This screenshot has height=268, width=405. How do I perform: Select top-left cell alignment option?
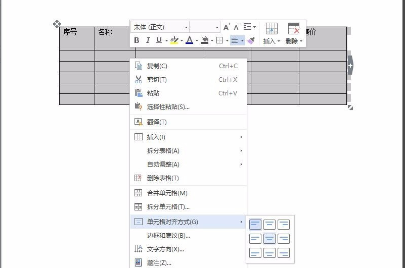click(x=255, y=225)
